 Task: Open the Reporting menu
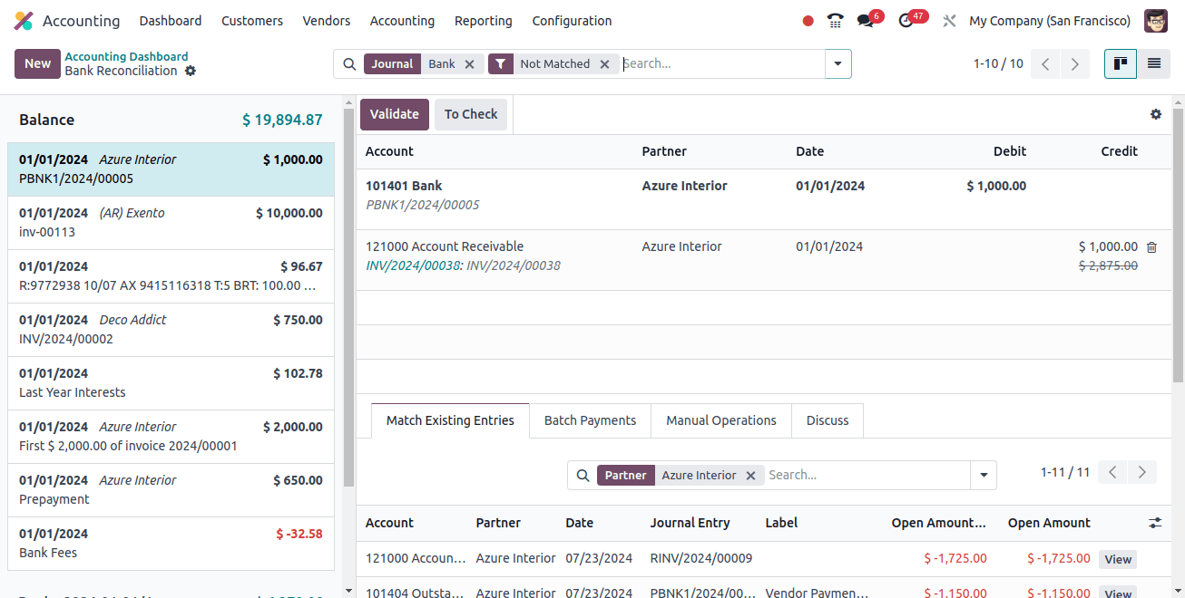coord(484,21)
